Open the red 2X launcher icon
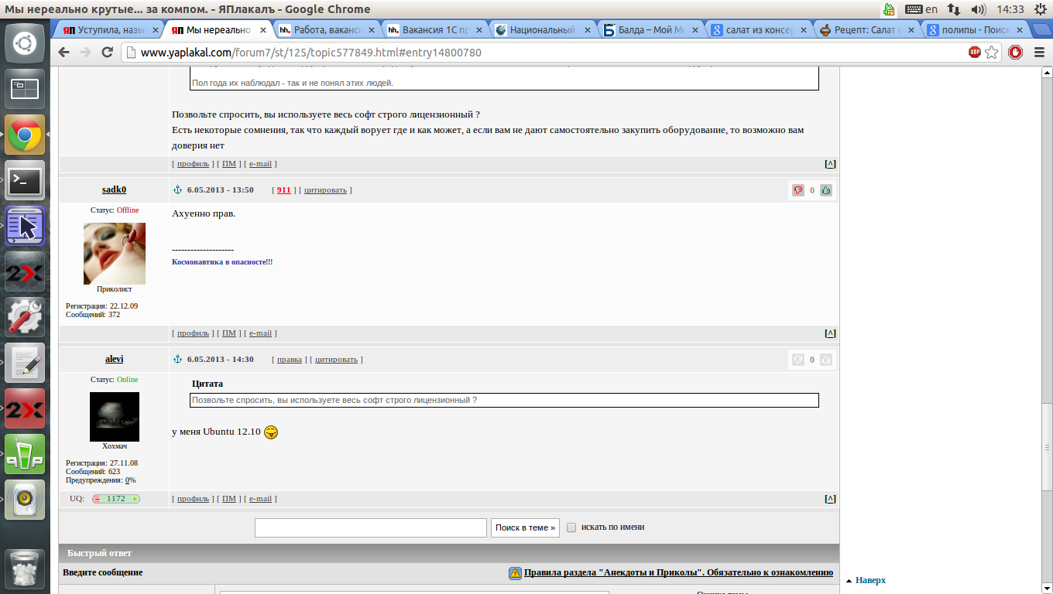This screenshot has height=594, width=1053. click(25, 408)
